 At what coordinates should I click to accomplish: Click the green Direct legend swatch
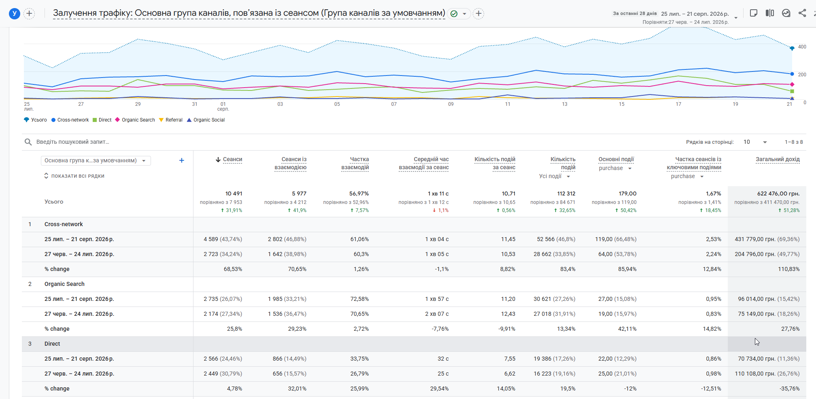pyautogui.click(x=95, y=120)
